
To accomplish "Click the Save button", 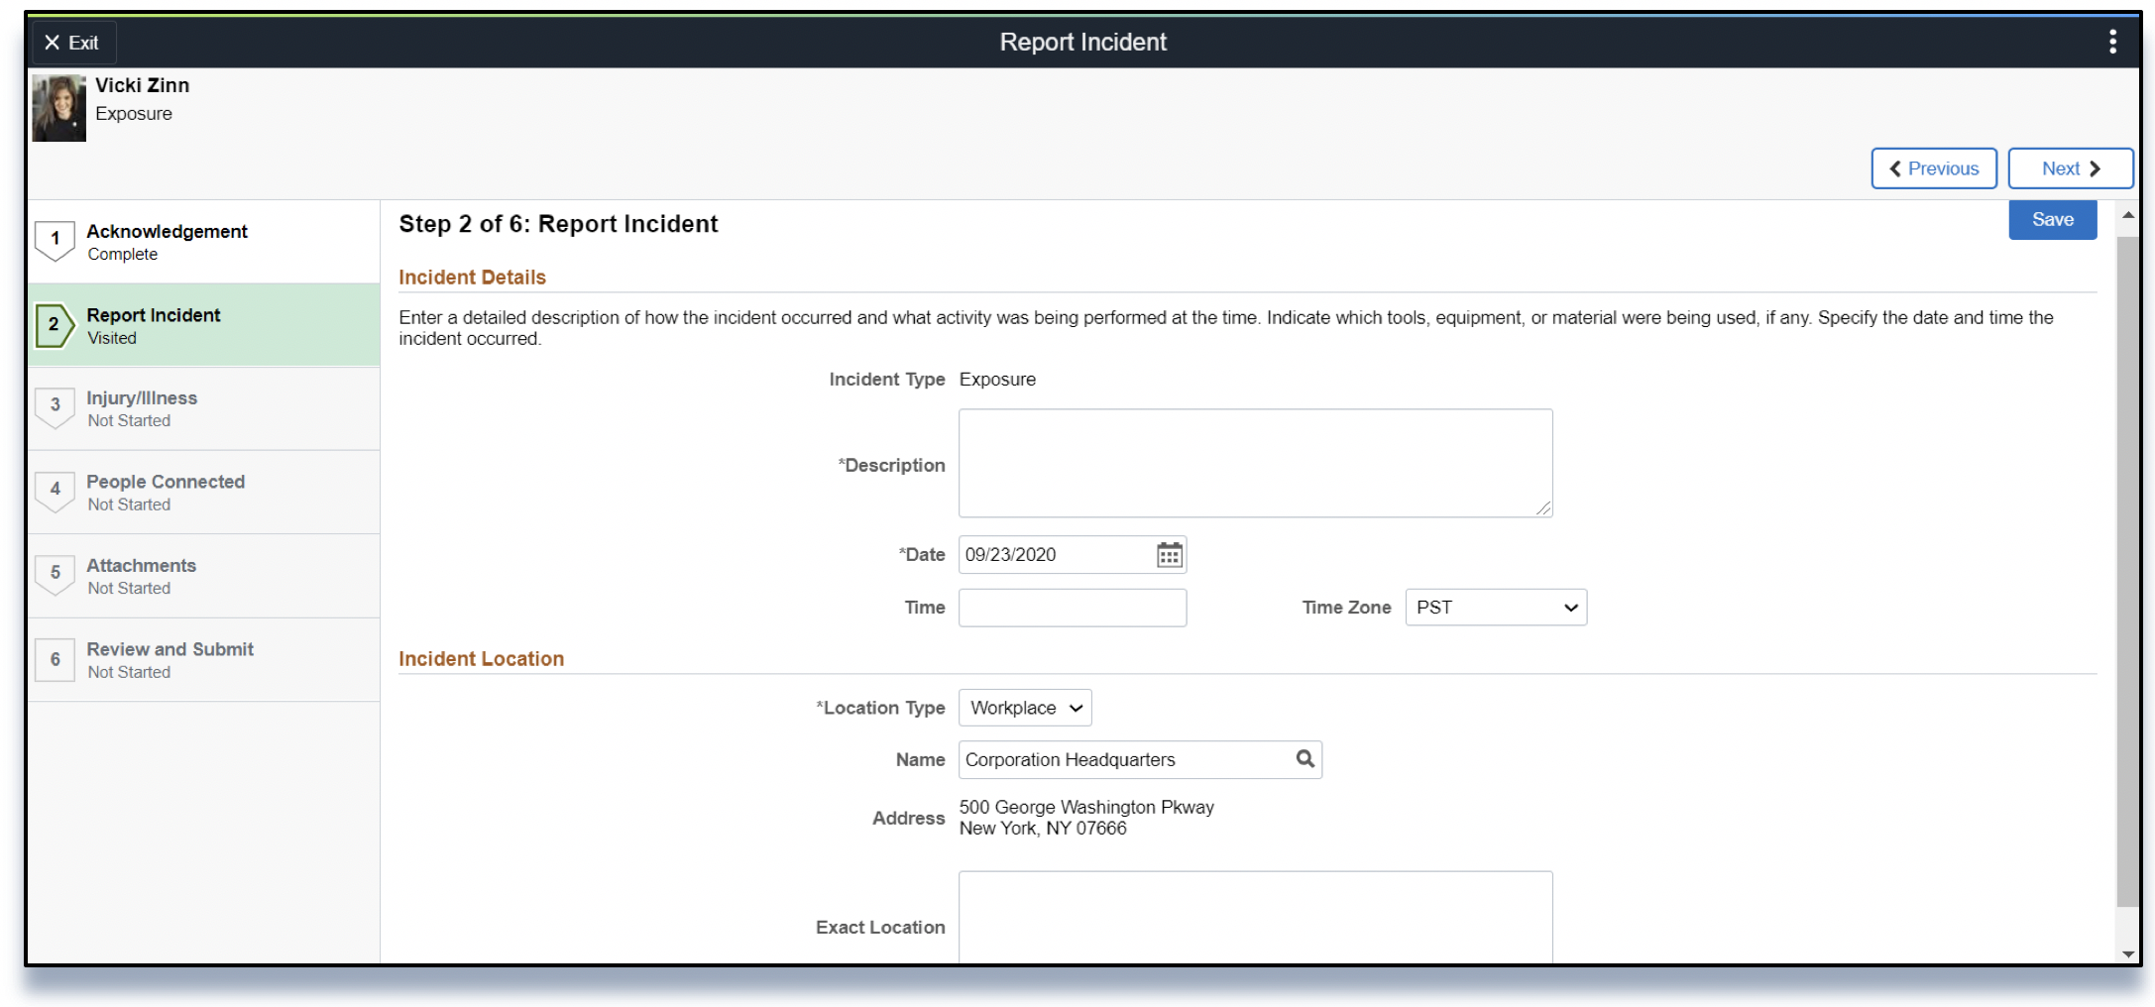I will click(x=2051, y=220).
